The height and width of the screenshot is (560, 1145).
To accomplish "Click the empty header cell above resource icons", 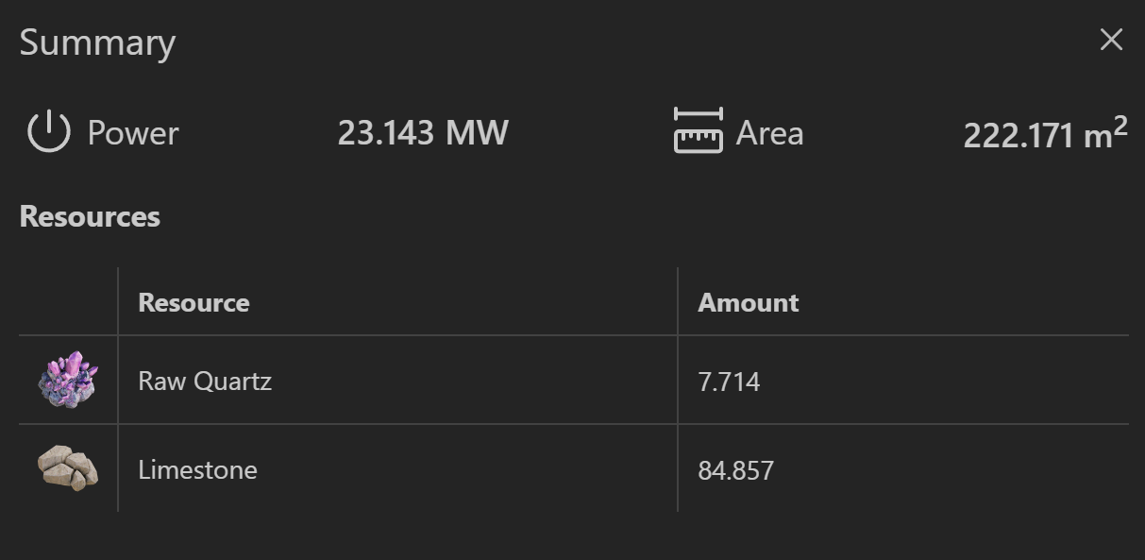I will click(68, 302).
